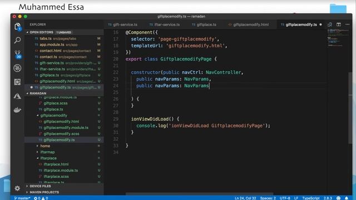This screenshot has width=356, height=200.
Task: Change indentation via Spaces: 2
Action: click(268, 198)
